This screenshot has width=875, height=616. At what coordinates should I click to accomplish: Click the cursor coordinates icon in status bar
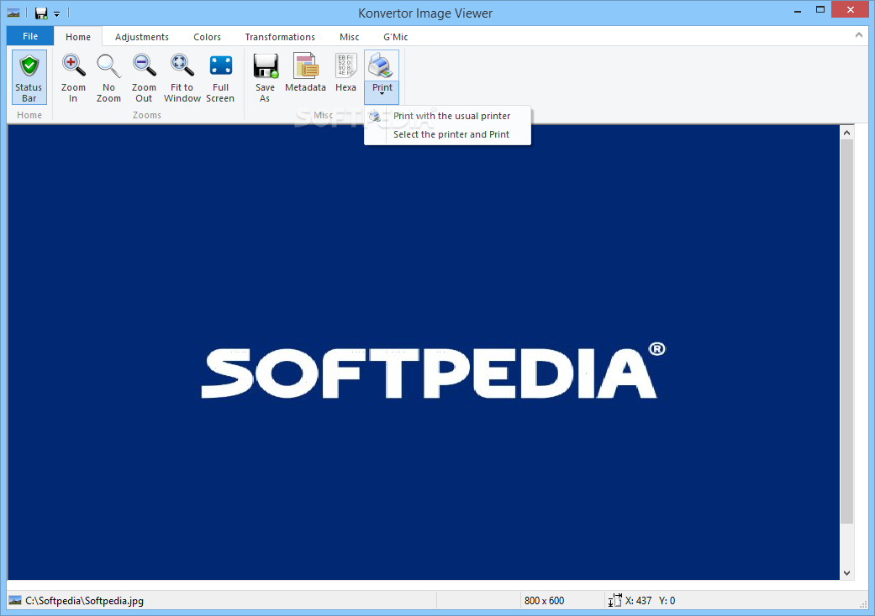[615, 600]
